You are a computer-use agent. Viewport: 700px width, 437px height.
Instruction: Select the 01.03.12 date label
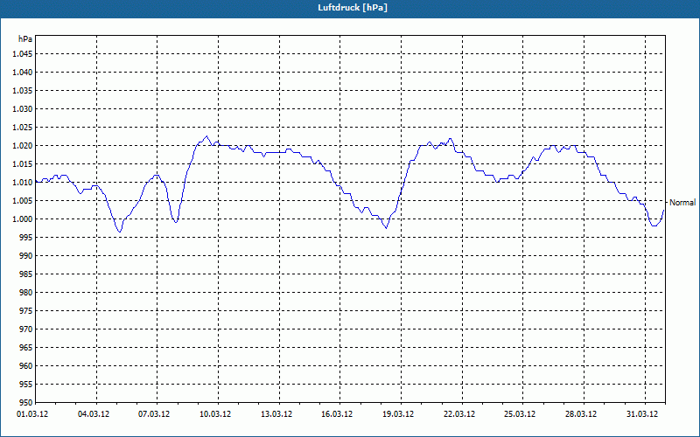click(x=32, y=414)
